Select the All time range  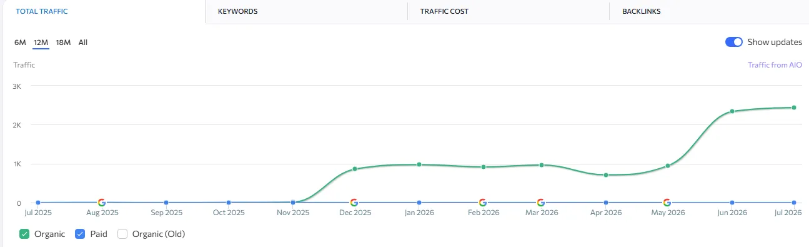click(83, 43)
